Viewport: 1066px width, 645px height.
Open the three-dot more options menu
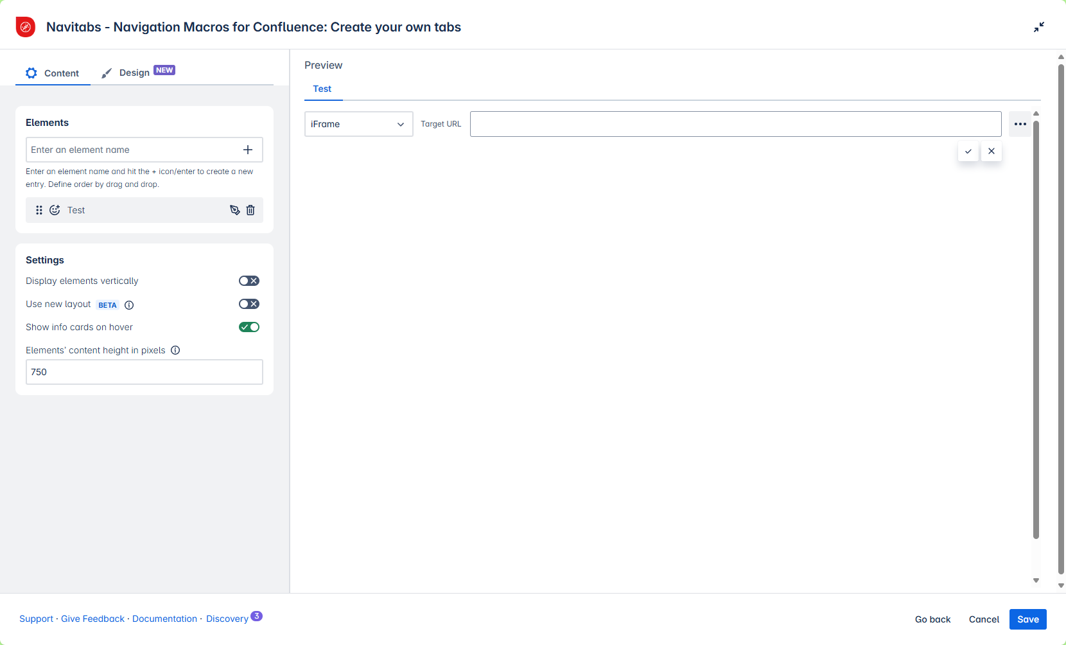tap(1020, 124)
